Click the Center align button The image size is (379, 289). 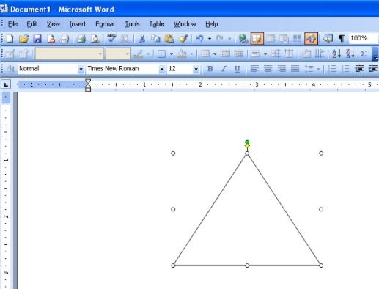click(x=268, y=69)
